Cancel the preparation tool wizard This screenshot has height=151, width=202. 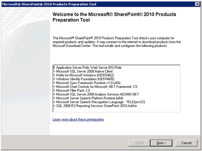pos(186,143)
